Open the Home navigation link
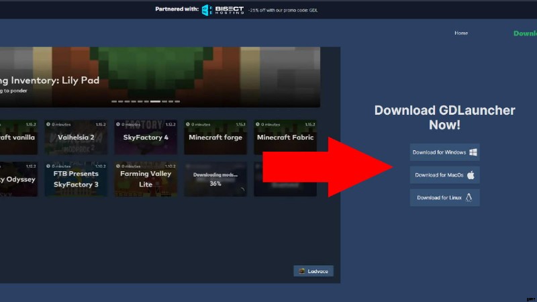Viewport: 537px width, 302px height. [461, 33]
